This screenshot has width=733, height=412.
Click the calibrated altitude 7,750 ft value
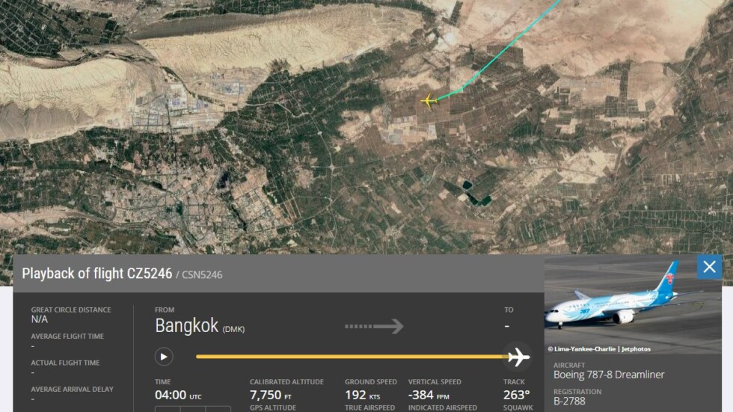click(x=271, y=396)
